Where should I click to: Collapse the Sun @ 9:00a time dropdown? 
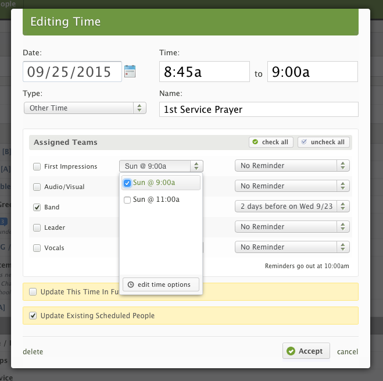161,166
